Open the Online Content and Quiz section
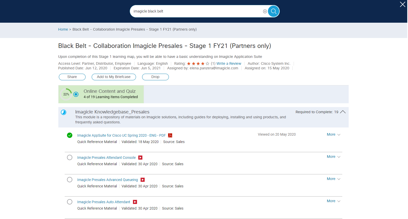 click(110, 91)
